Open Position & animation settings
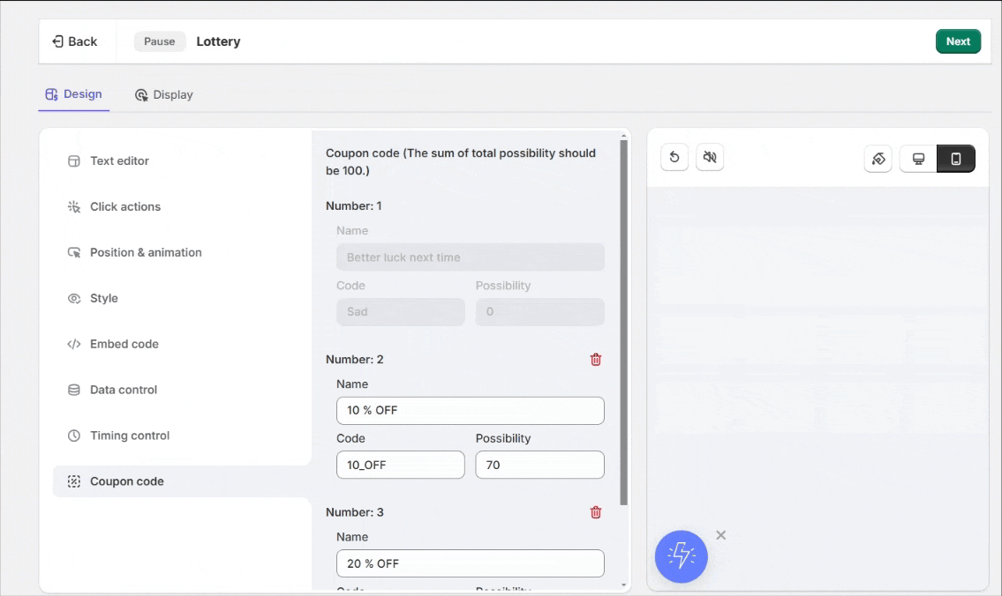Image resolution: width=1002 pixels, height=596 pixels. [146, 253]
